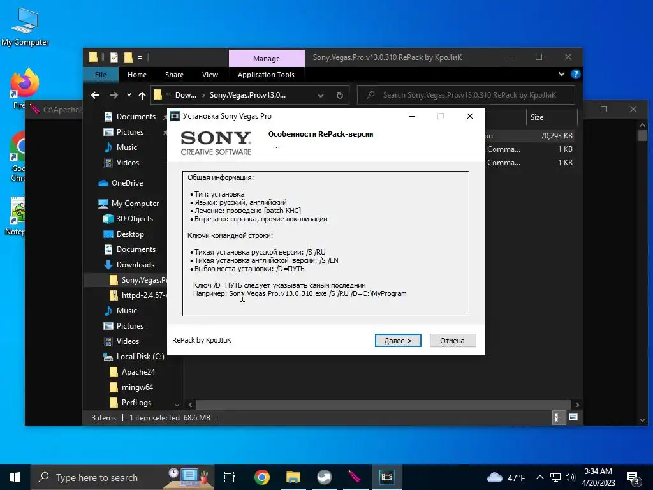Click the horizontal scrollbar in file list
Viewport: 653px width, 490px height.
click(x=383, y=405)
